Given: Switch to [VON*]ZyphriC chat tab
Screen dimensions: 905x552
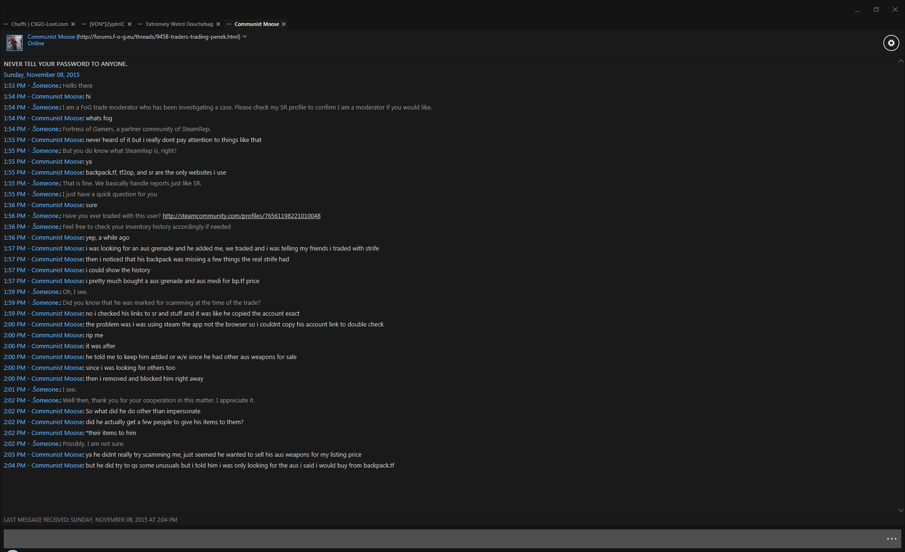Looking at the screenshot, I should pos(107,24).
